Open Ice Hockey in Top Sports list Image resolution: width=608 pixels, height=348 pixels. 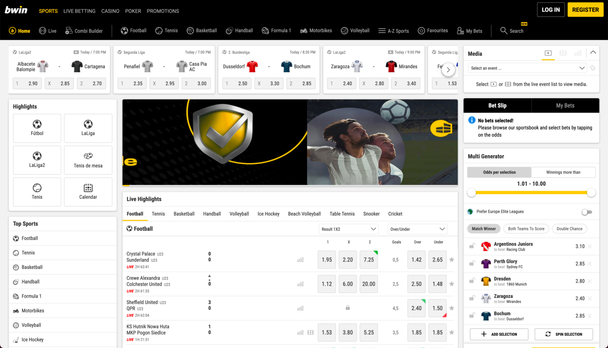(x=63, y=340)
